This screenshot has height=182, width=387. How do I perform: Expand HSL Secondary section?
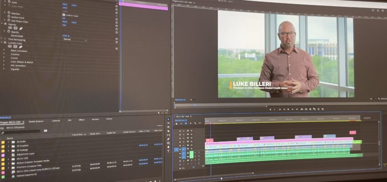[4, 65]
